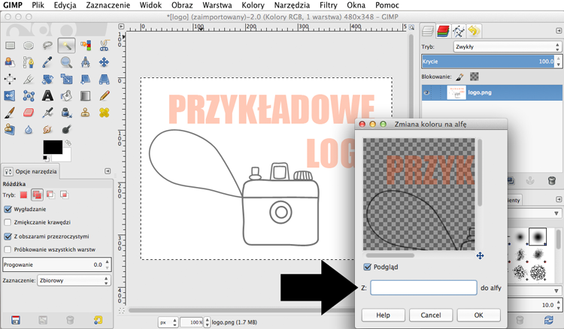Choose the Move tool
The height and width of the screenshot is (329, 564).
coord(104,62)
